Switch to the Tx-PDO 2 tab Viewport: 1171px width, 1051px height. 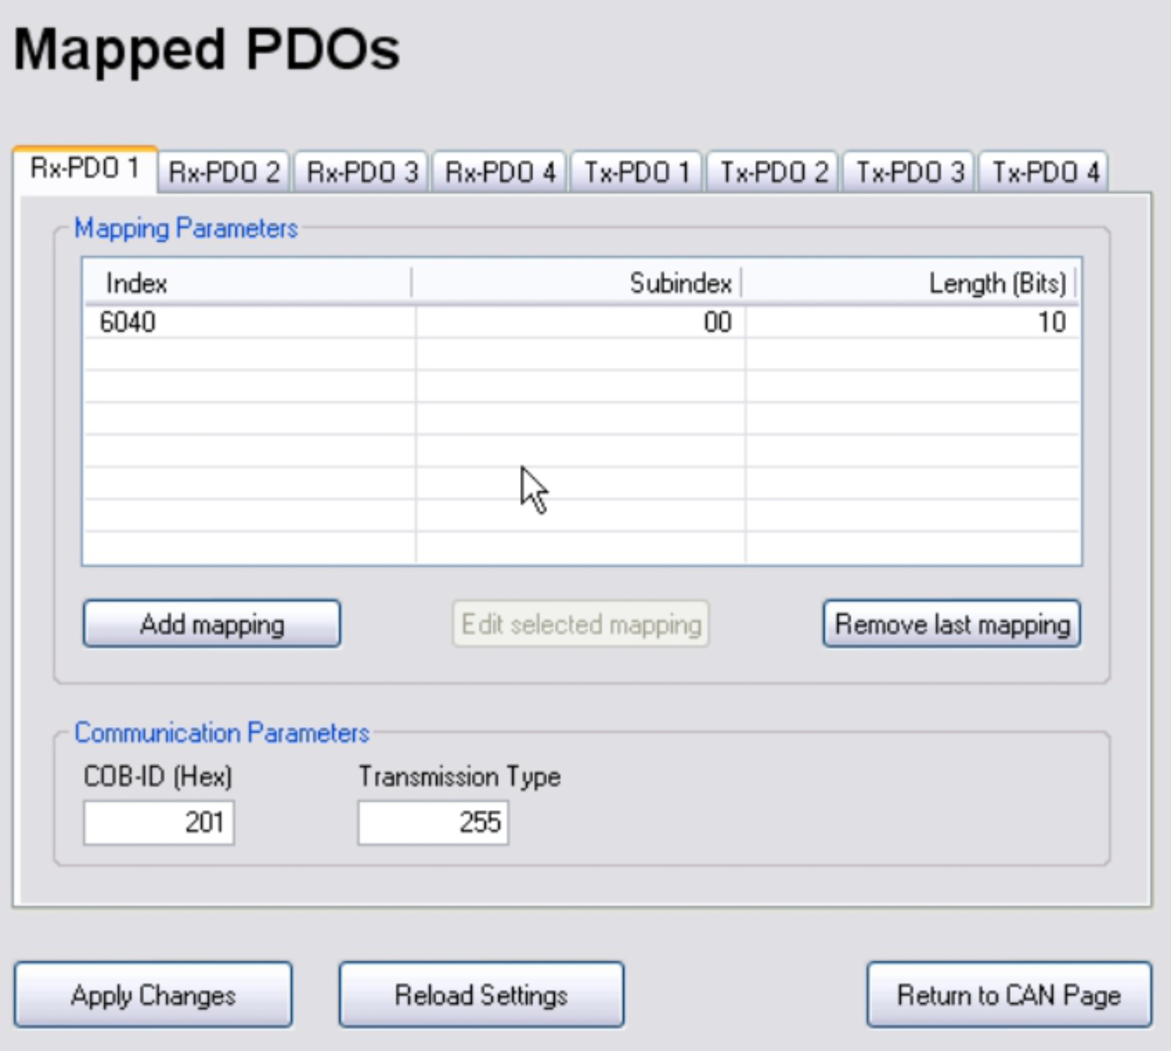[774, 173]
